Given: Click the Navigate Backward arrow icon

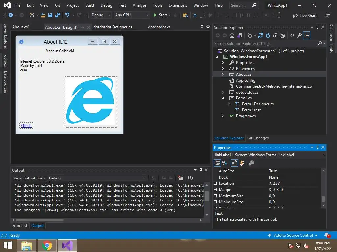Looking at the screenshot, I should click(10, 15).
